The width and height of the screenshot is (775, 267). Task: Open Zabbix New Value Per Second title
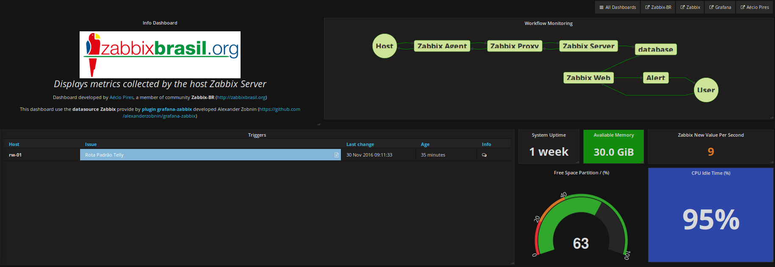(x=711, y=135)
